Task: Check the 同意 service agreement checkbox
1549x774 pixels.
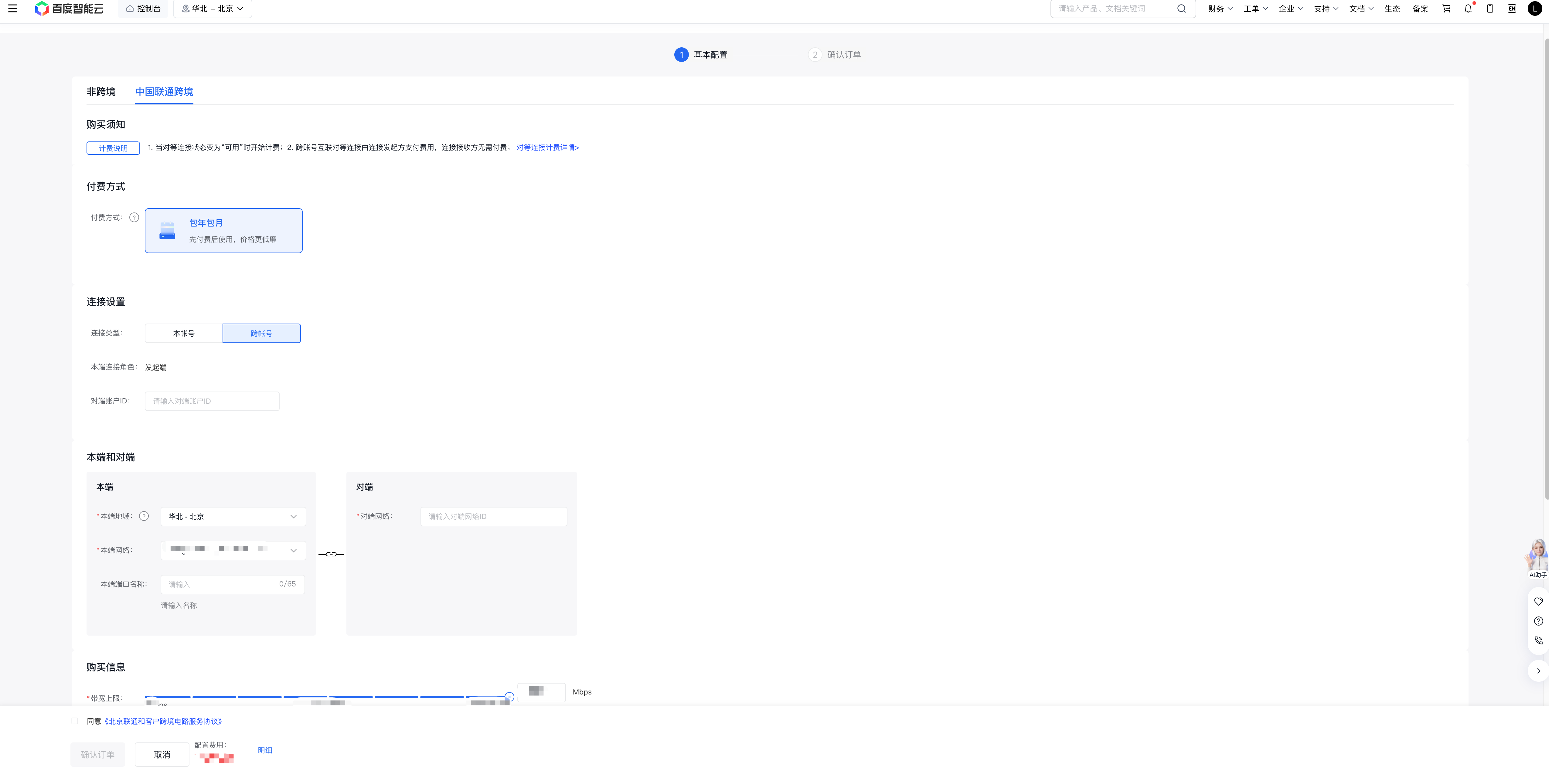Action: click(x=75, y=721)
